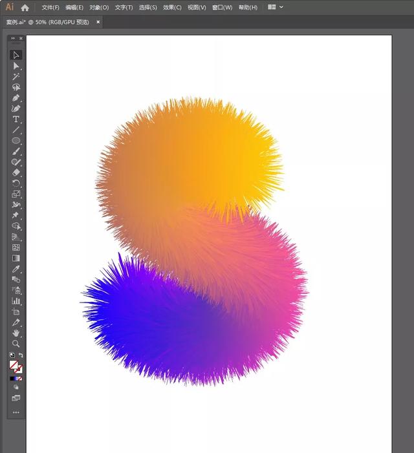Close the tools panel

click(21, 38)
